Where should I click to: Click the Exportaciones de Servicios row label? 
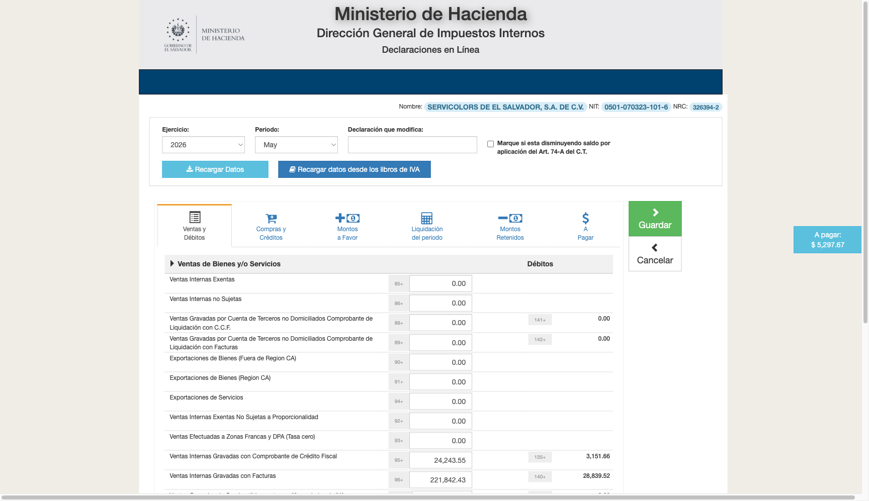[206, 397]
